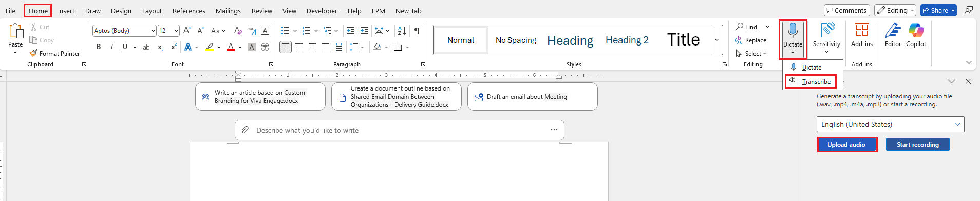980x201 pixels.
Task: Center align the text
Action: click(299, 47)
